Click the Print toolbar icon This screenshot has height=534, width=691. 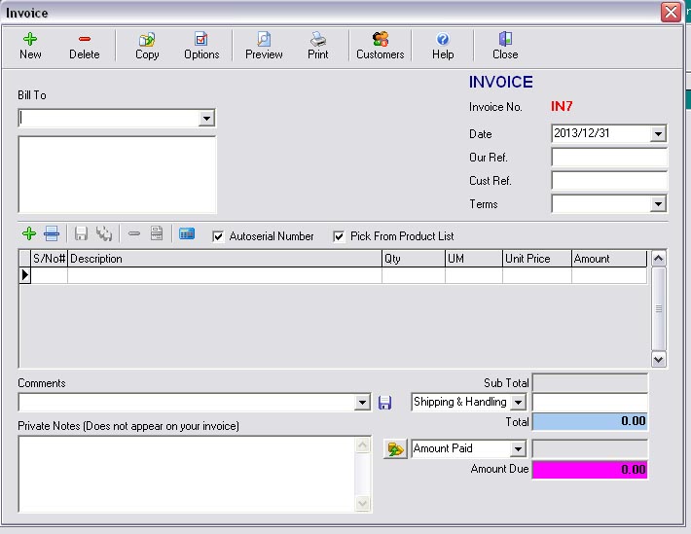click(x=318, y=46)
